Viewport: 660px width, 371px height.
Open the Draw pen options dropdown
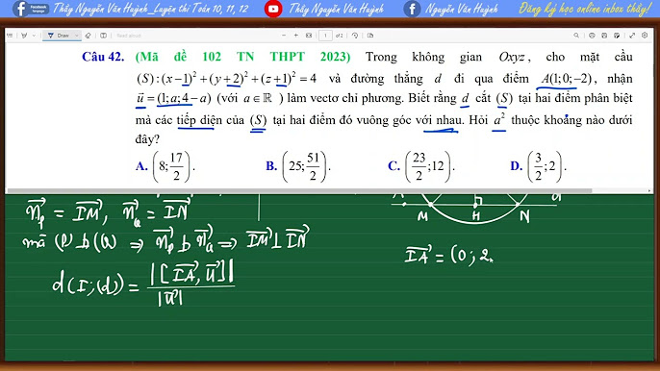tap(77, 36)
